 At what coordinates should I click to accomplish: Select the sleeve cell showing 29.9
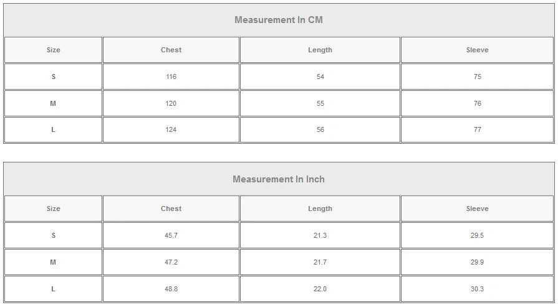pyautogui.click(x=477, y=263)
